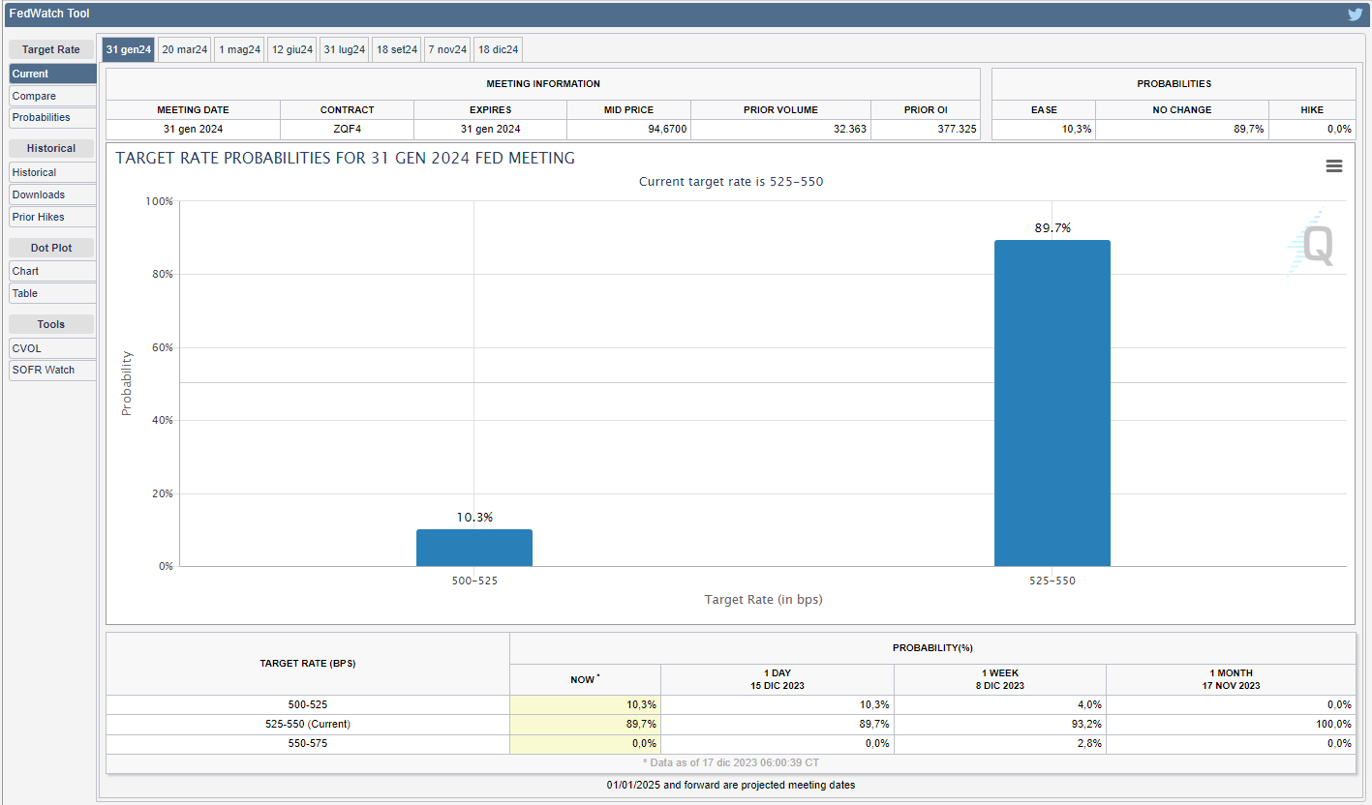This screenshot has width=1372, height=805.
Task: Switch to the 20 mar24 meeting tab
Action: 184,49
